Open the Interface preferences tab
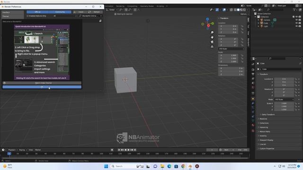 tap(13, 12)
